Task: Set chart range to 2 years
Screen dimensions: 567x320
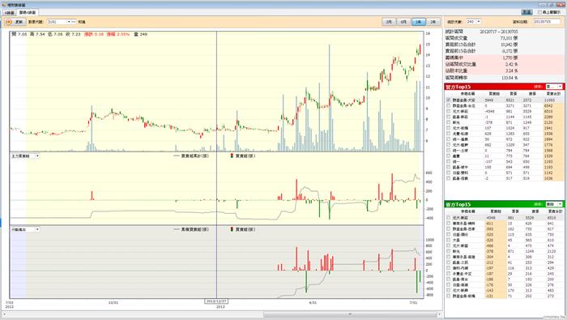Action: click(x=433, y=22)
